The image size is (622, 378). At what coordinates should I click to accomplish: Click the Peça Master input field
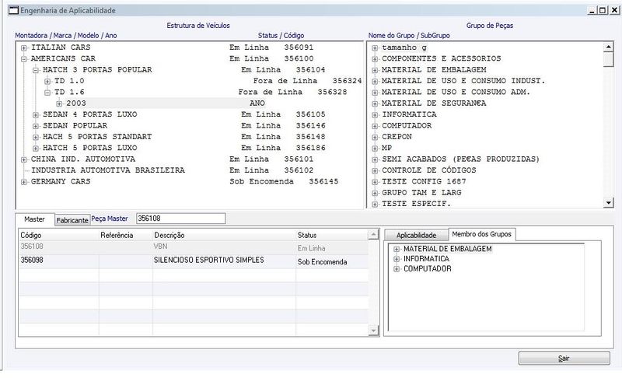click(181, 218)
